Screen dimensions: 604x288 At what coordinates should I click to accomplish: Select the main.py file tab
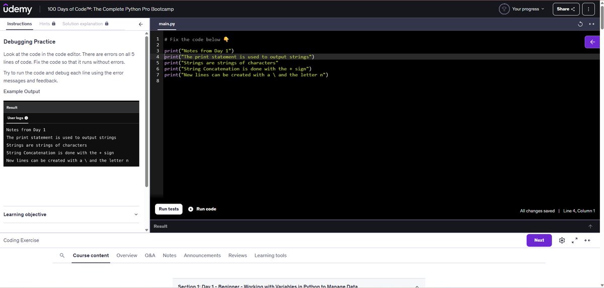pos(166,24)
